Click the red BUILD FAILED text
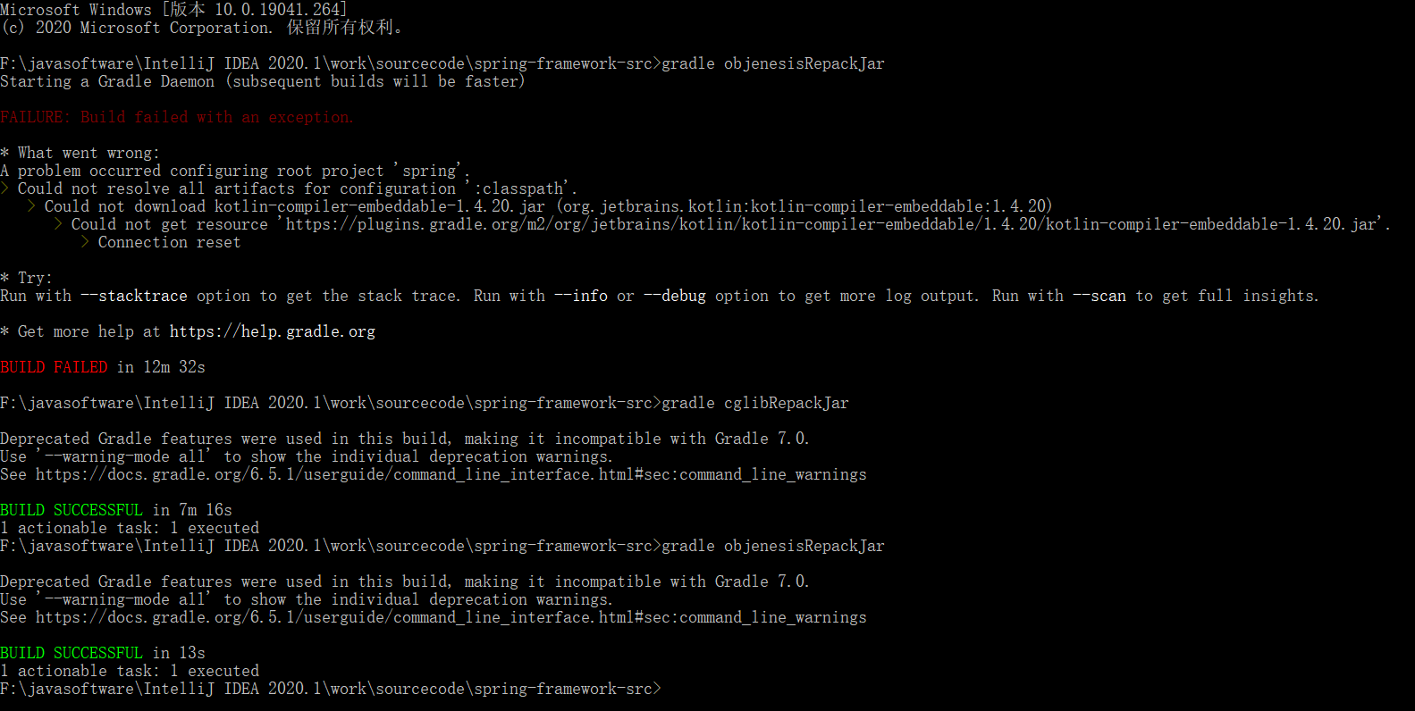 pos(54,367)
